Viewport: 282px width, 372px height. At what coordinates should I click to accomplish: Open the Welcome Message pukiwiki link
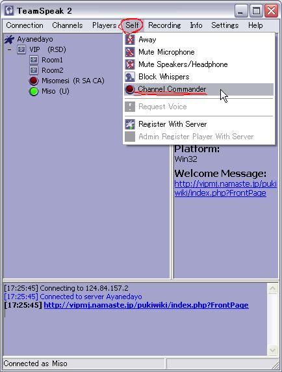click(x=225, y=189)
